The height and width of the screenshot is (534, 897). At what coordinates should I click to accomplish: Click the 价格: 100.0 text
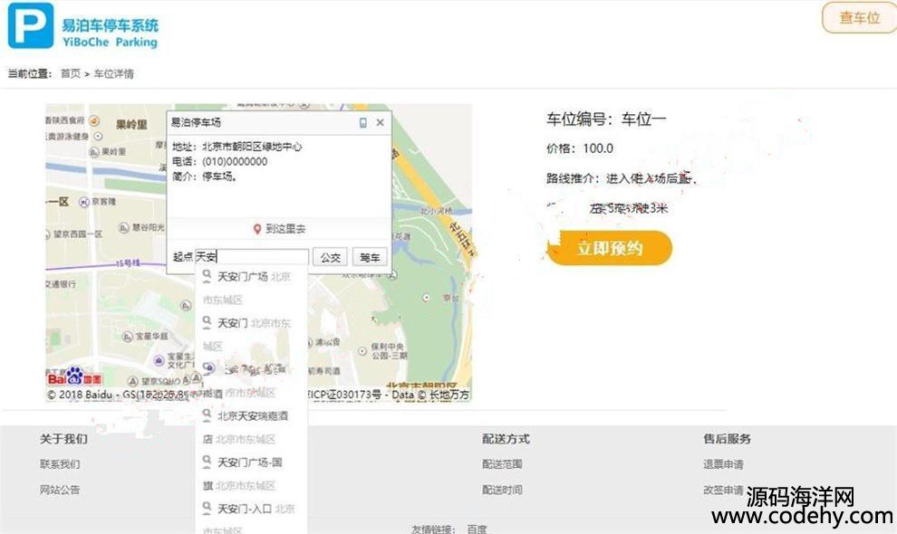pos(580,148)
